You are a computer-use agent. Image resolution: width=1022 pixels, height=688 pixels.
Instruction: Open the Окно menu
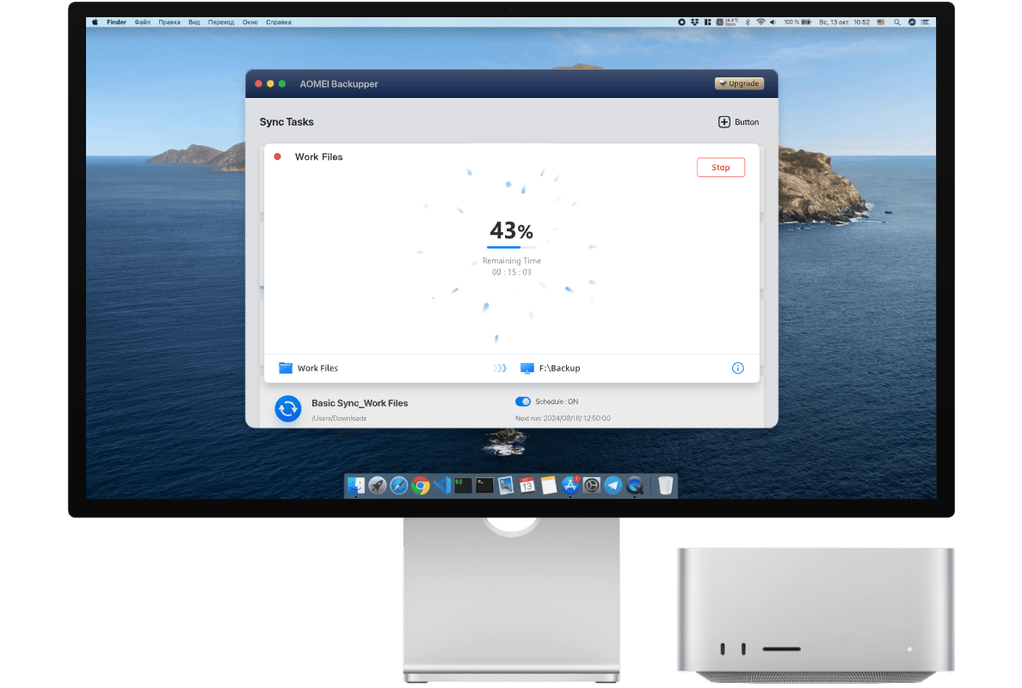pos(250,22)
